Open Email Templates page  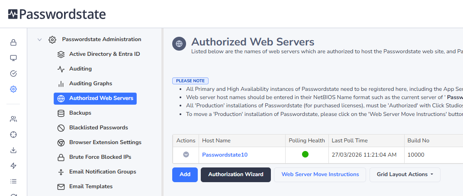point(91,186)
